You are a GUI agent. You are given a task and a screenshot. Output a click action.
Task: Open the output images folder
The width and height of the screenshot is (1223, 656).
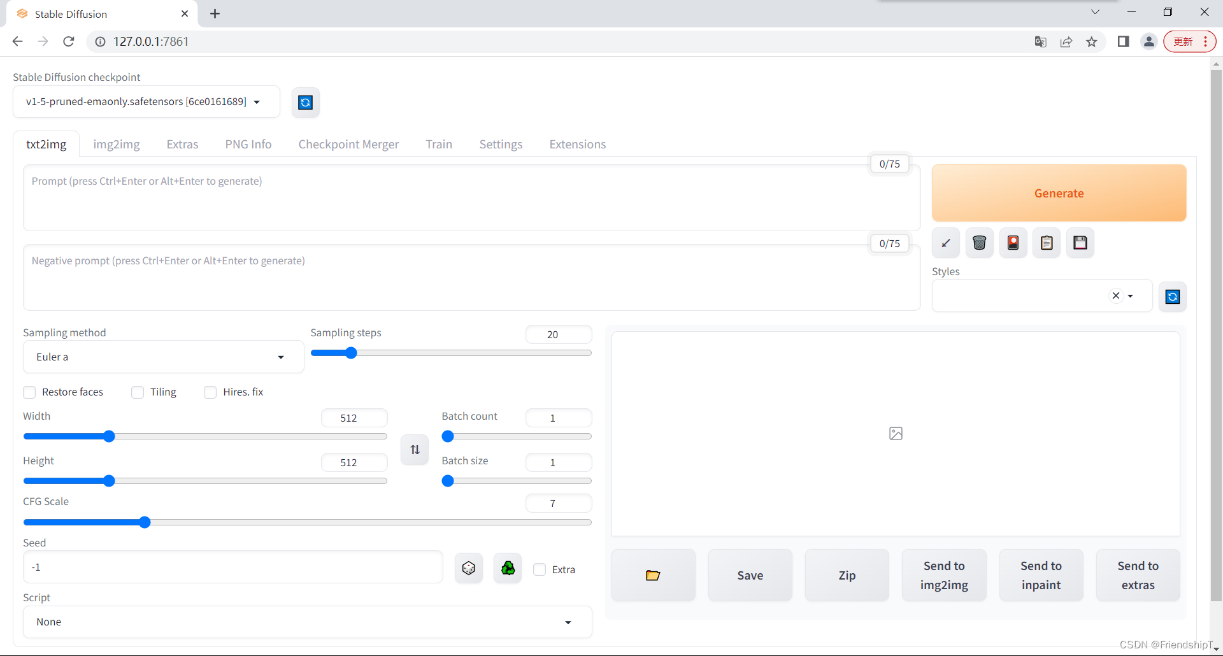coord(653,575)
